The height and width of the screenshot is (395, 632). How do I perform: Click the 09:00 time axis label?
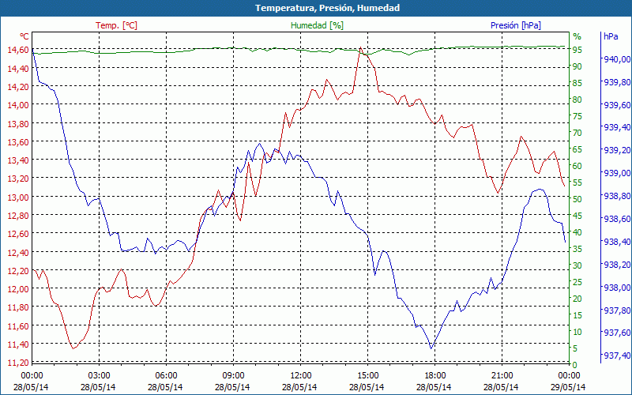pos(233,376)
